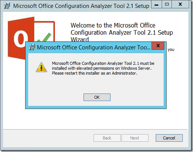
Task: Click the Cancel button in the setup wizard
Action: point(169,138)
